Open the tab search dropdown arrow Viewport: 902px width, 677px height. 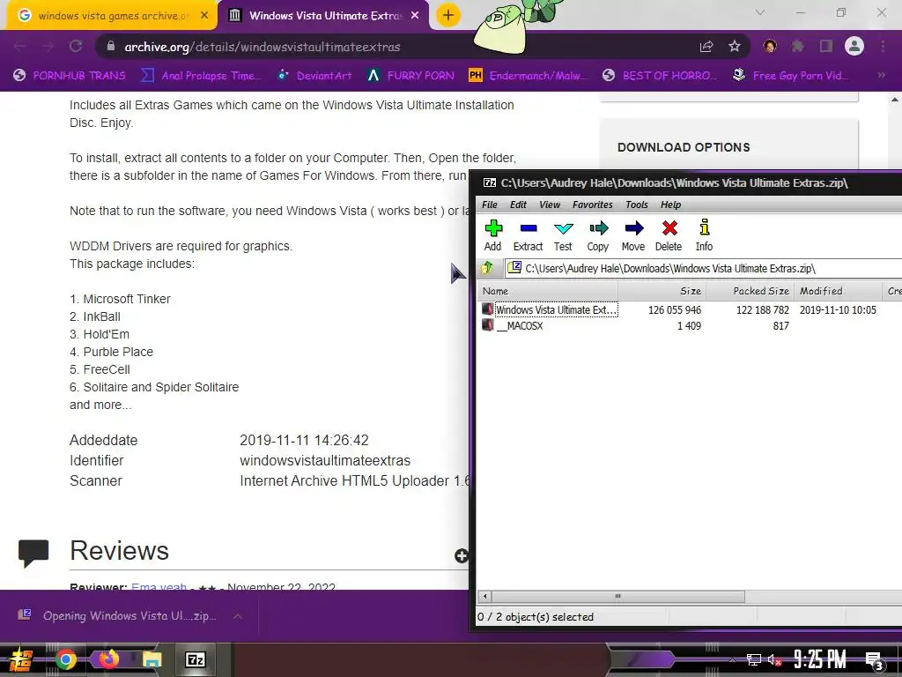[760, 12]
